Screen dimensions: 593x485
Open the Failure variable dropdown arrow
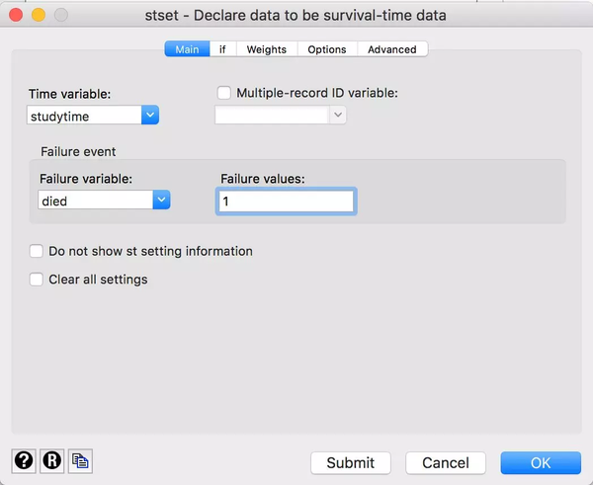161,200
